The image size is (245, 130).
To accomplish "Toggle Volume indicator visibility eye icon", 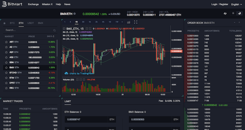I will pos(77,80).
